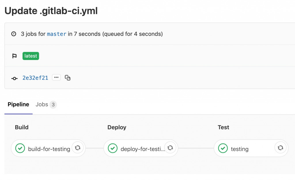Viewport: 295px width, 182px height.
Task: Switch to the Pipeline tab
Action: pos(18,104)
